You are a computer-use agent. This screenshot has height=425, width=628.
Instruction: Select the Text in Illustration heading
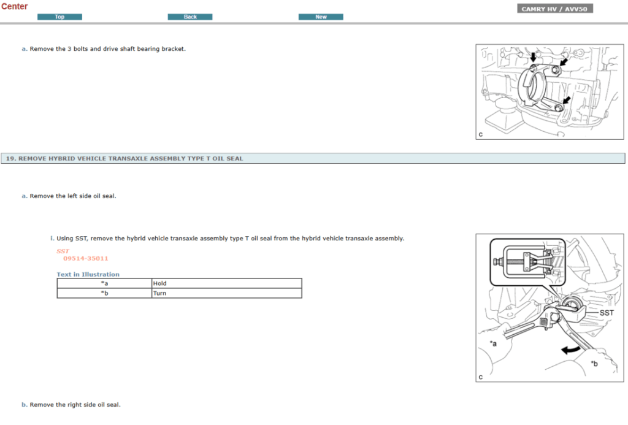click(x=88, y=274)
